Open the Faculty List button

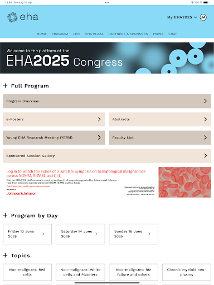160,137
